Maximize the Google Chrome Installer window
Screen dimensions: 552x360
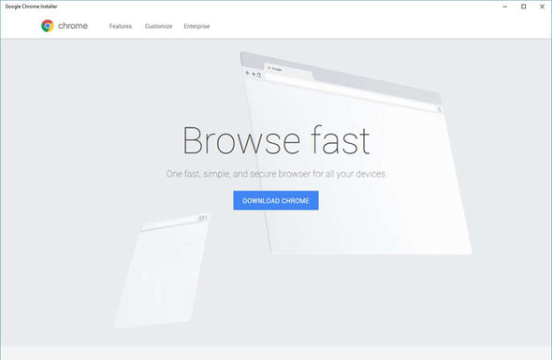tap(524, 7)
